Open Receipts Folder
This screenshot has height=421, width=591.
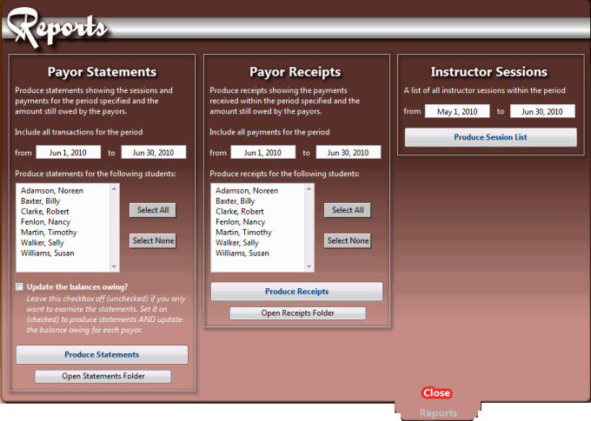tap(297, 313)
